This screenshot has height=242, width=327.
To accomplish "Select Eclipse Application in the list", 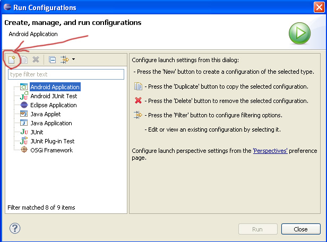I will pos(53,105).
